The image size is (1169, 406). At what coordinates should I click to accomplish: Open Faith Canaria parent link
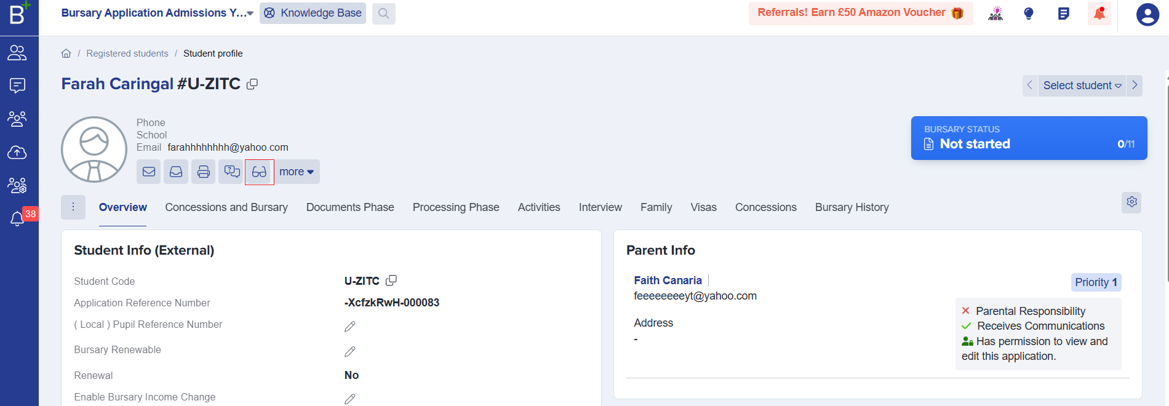pyautogui.click(x=668, y=281)
